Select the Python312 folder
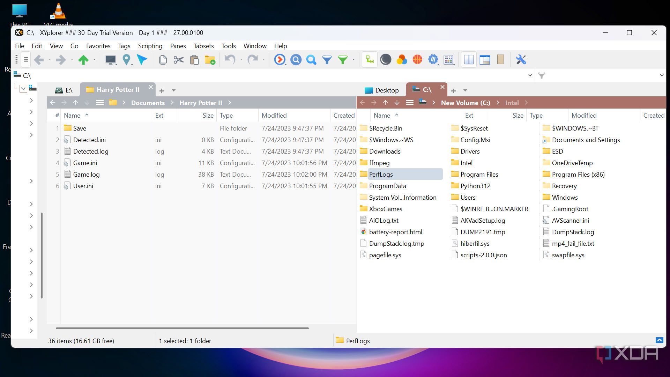The width and height of the screenshot is (670, 377). pyautogui.click(x=475, y=186)
